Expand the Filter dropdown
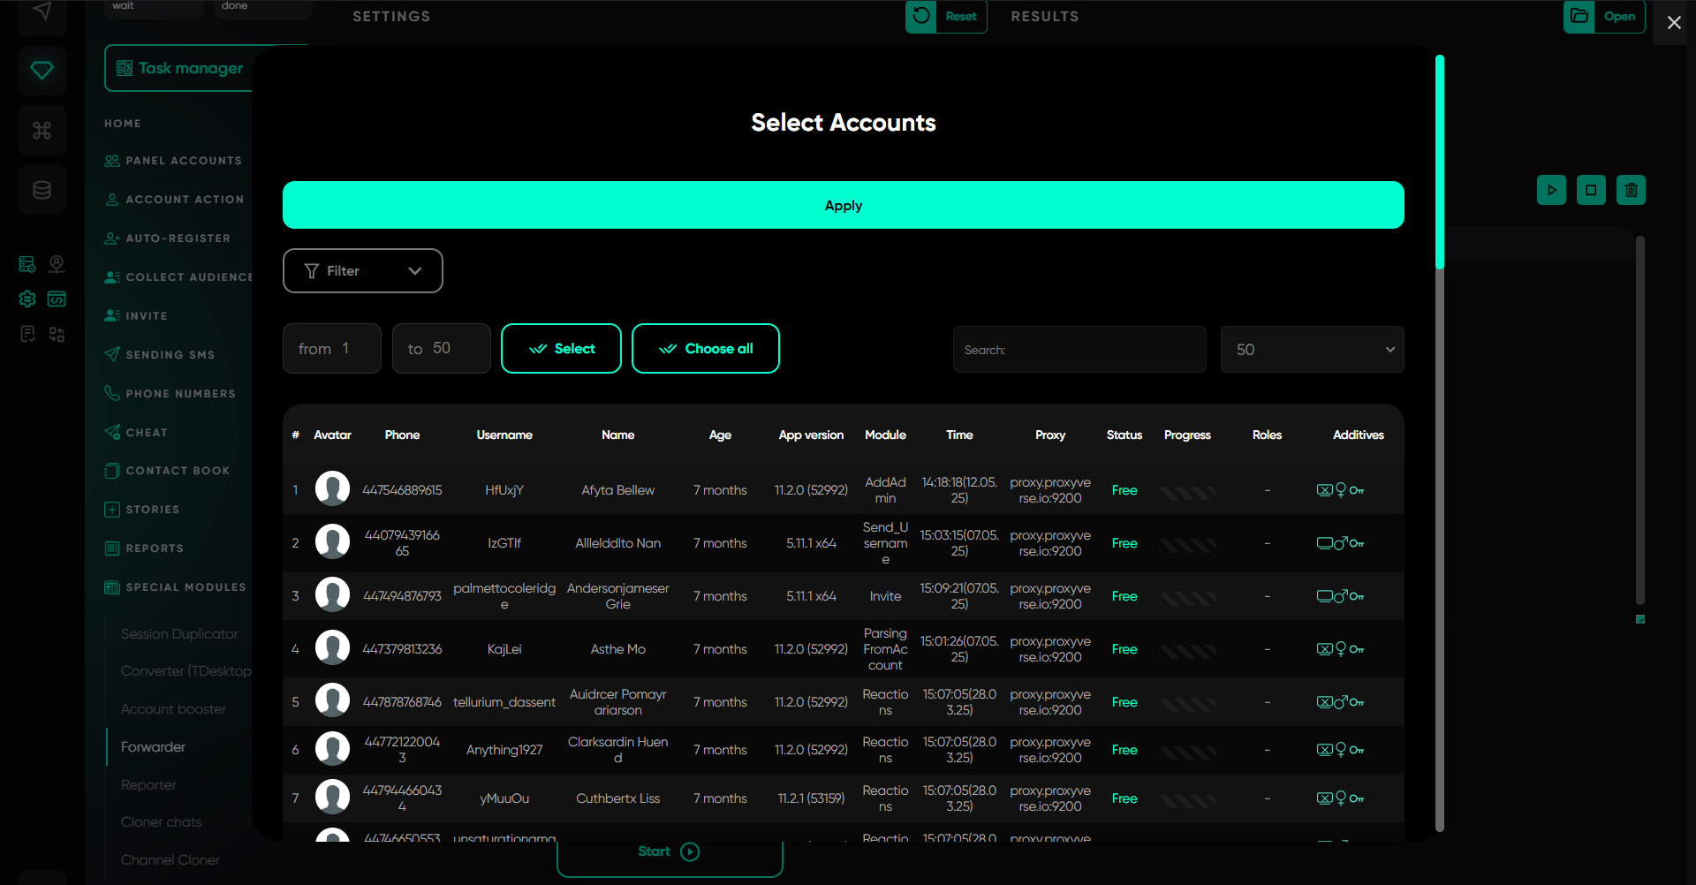The width and height of the screenshot is (1696, 885). pos(362,270)
